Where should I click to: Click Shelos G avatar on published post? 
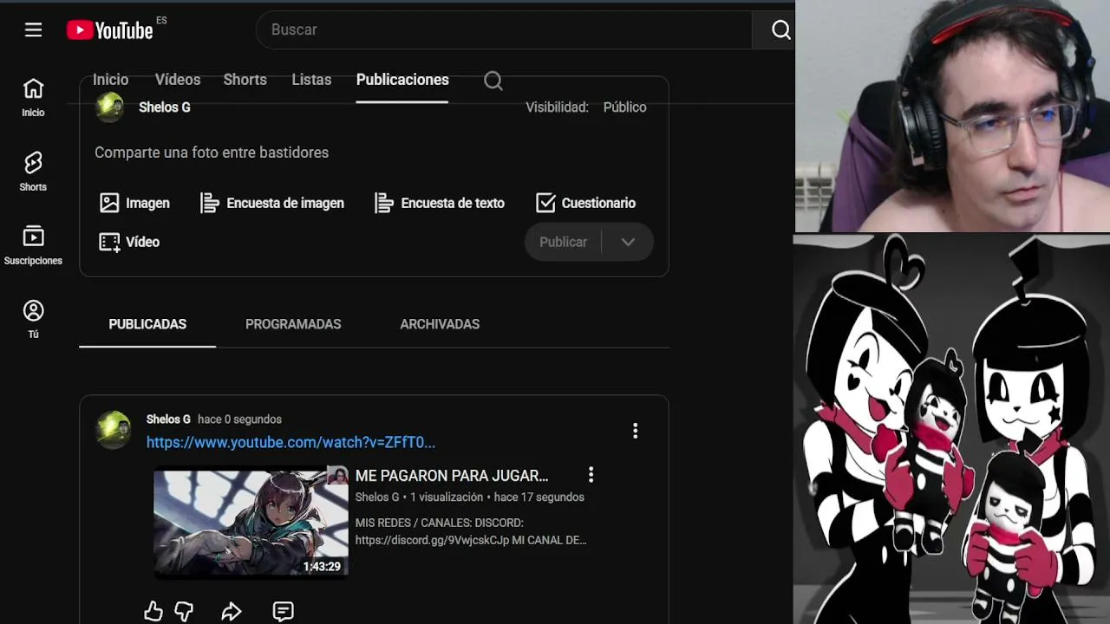point(113,430)
